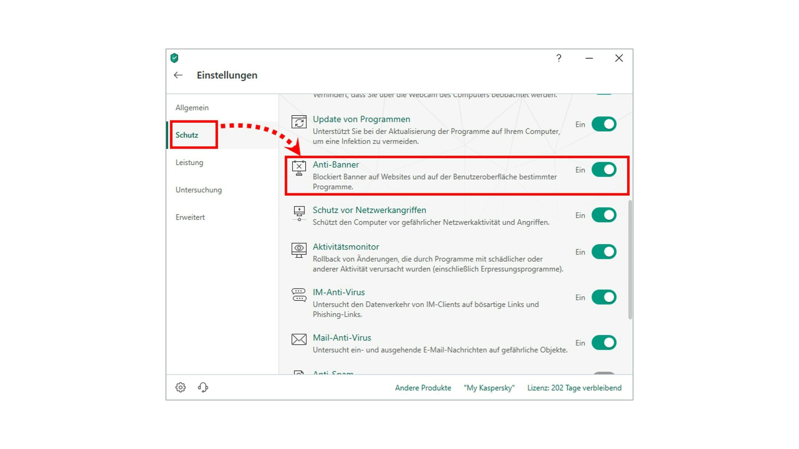799x449 pixels.
Task: Disable the Anti-Banner switch
Action: [x=604, y=169]
